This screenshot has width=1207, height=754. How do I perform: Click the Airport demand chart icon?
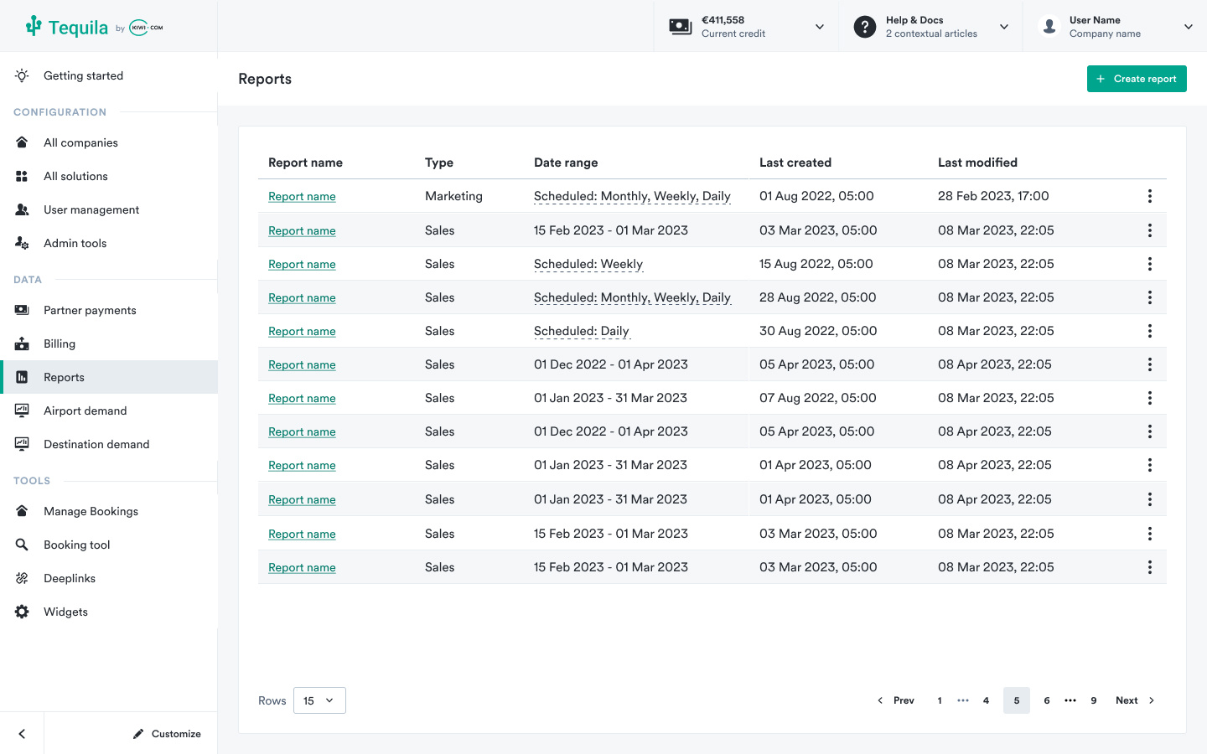[x=23, y=411]
